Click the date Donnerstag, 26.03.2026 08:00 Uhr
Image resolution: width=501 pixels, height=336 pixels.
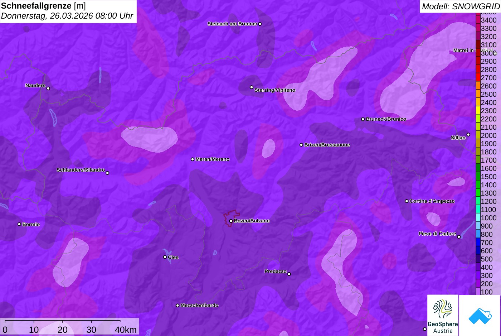[x=67, y=16]
